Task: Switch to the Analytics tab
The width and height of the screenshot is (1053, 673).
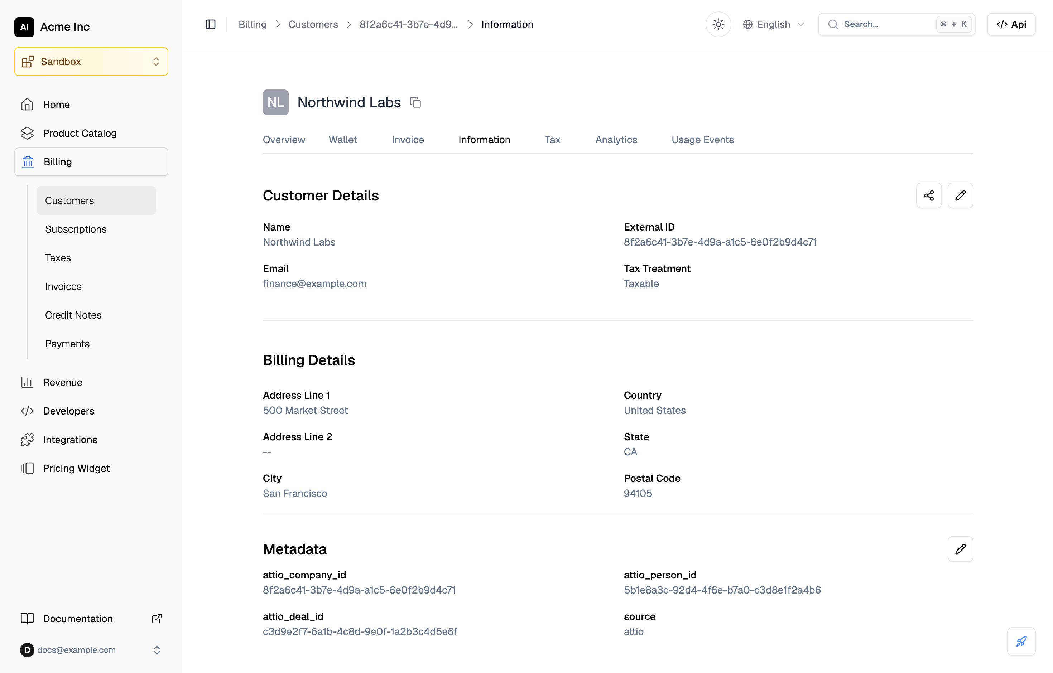Action: pos(616,140)
